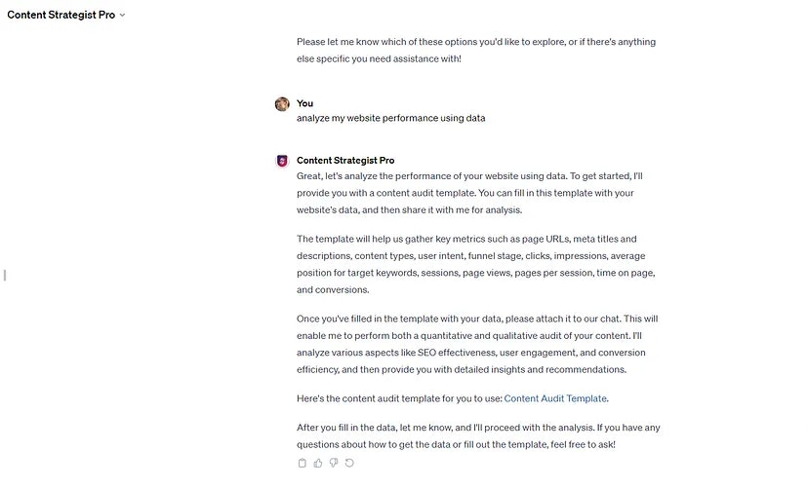Open the sidebar using the left edge handle
Viewport: 808px width, 489px height.
5,275
